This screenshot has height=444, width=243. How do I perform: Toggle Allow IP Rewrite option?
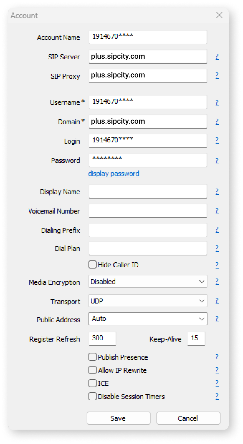point(93,370)
